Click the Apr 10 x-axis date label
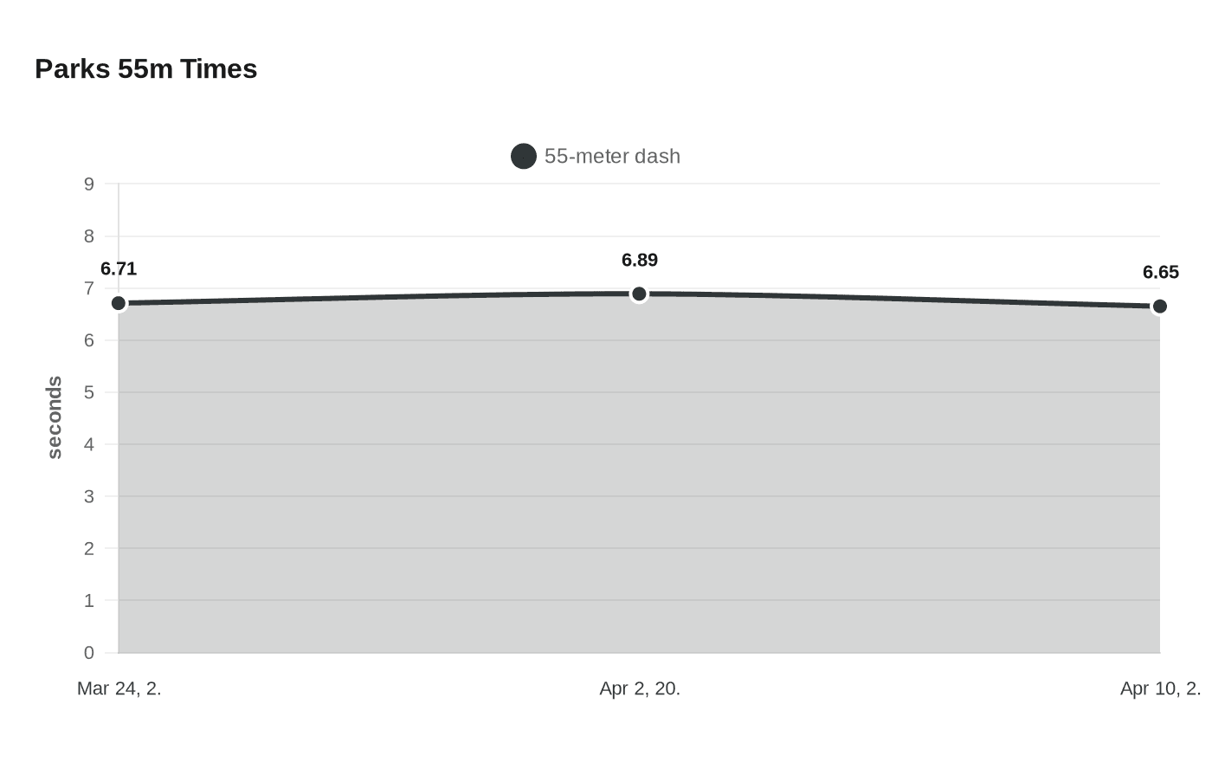 1160,688
